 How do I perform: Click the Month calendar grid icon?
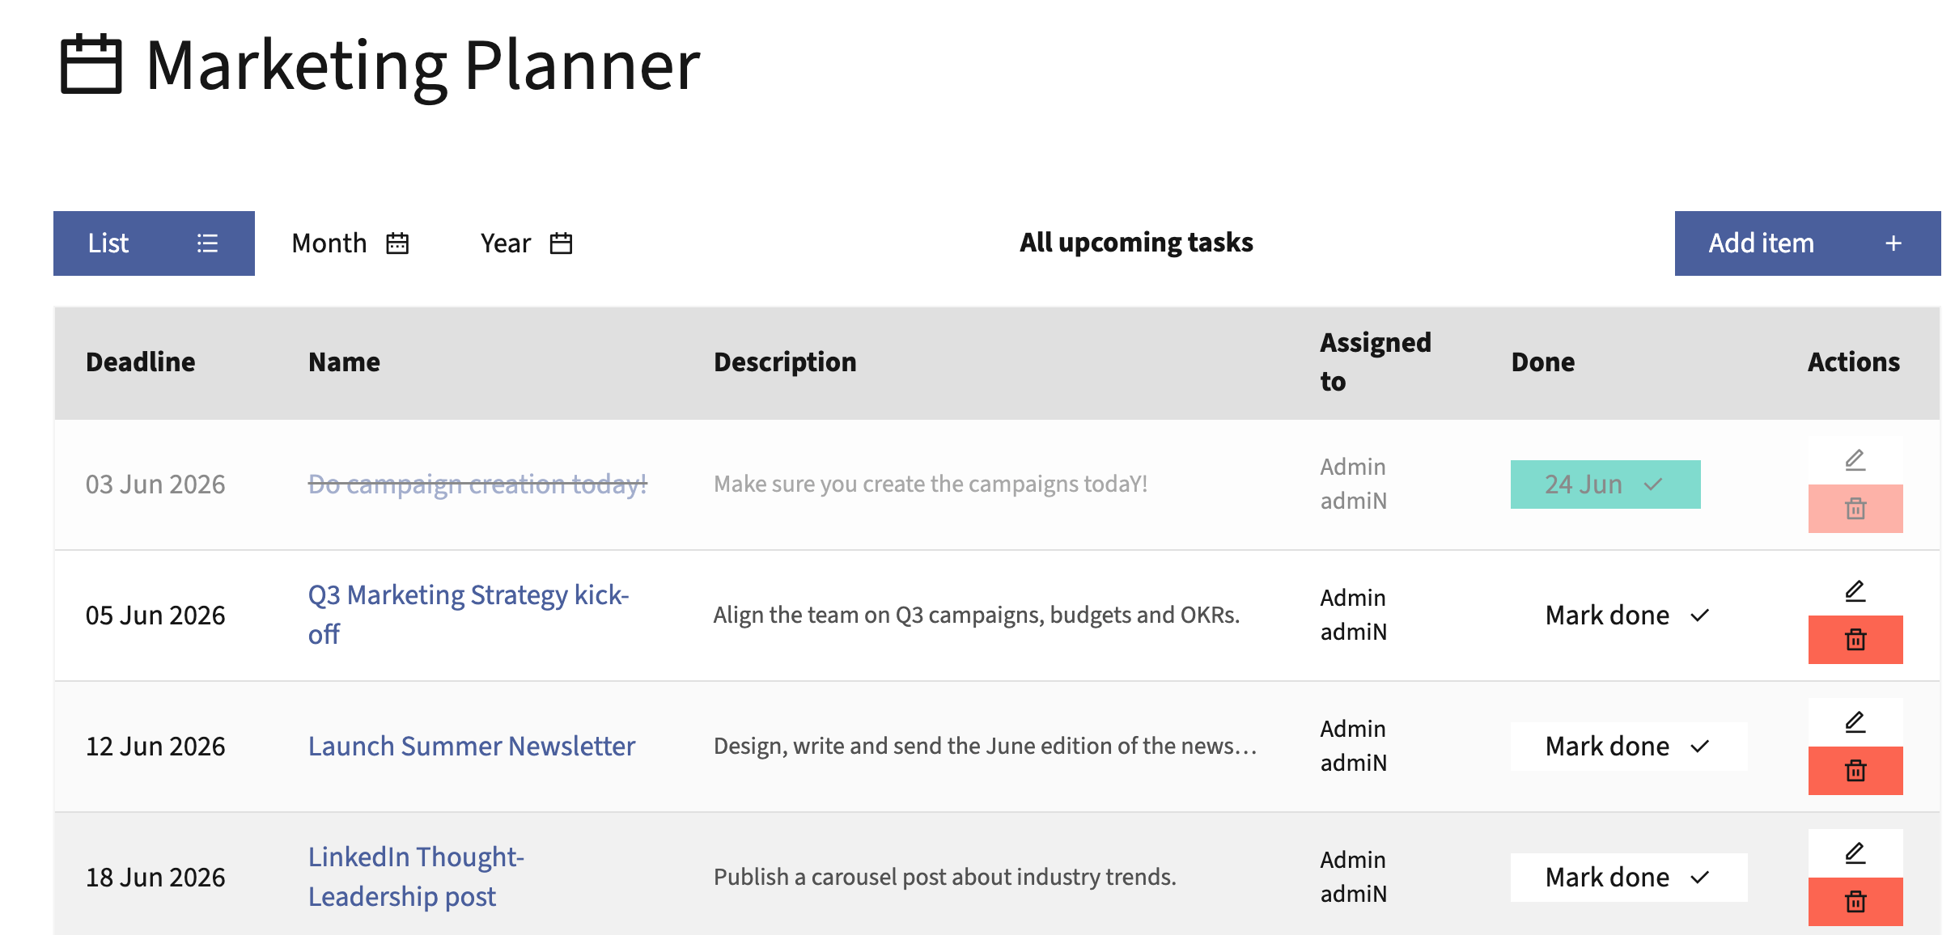point(397,243)
